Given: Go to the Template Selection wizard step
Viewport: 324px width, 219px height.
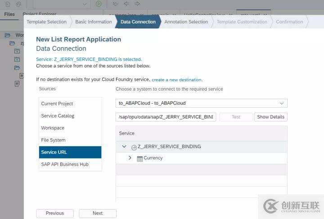Looking at the screenshot, I should tap(46, 22).
